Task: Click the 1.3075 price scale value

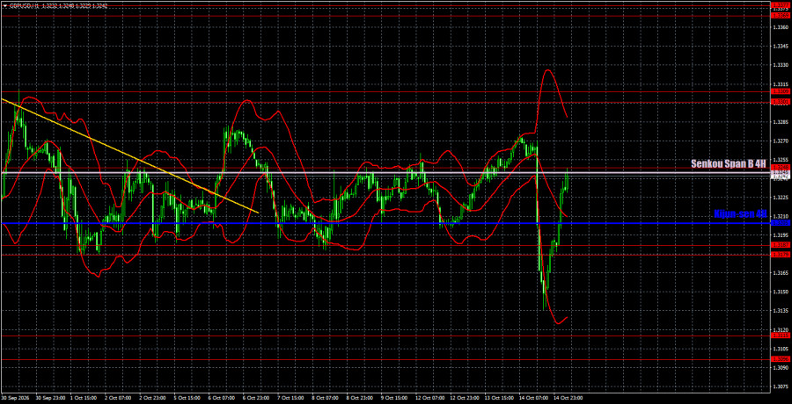Action: (x=781, y=386)
